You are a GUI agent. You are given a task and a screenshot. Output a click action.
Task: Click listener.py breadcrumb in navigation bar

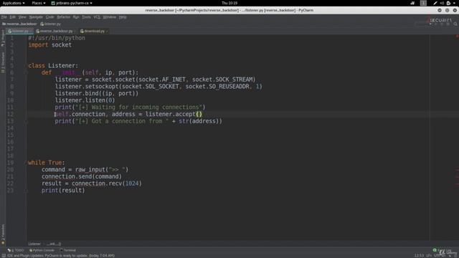click(x=51, y=24)
